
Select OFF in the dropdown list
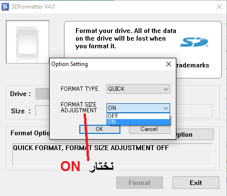coord(138,116)
